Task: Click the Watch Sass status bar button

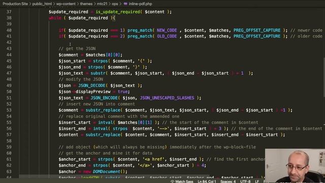Action: (x=182, y=181)
